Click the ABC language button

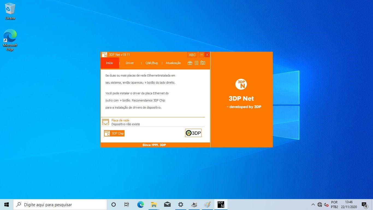click(x=193, y=55)
